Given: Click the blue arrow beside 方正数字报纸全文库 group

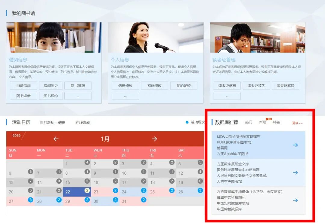Looking at the screenshot, I should (295, 173).
